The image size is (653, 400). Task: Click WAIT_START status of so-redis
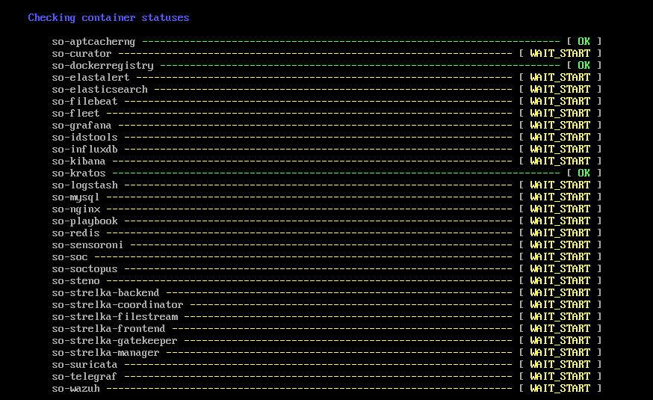click(560, 233)
